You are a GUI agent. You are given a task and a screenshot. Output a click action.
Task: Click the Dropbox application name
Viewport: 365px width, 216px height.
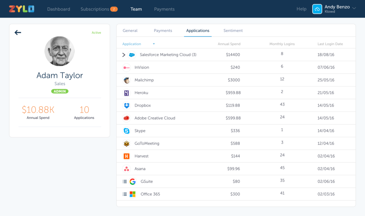(143, 106)
